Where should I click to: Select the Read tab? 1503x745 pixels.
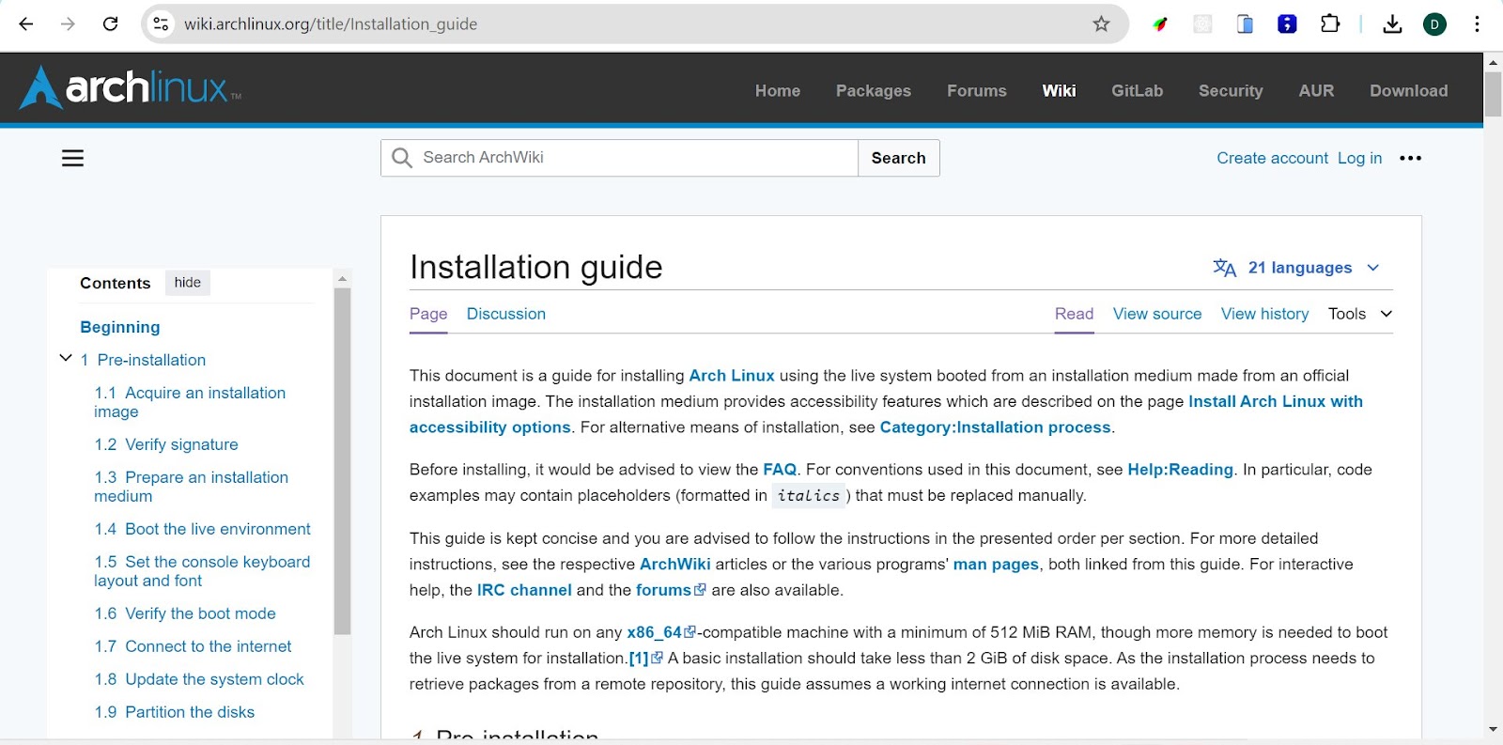[x=1074, y=314]
